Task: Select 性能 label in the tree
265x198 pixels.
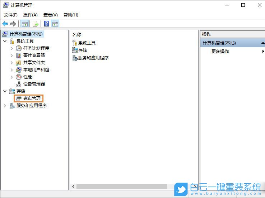Action: [28, 77]
